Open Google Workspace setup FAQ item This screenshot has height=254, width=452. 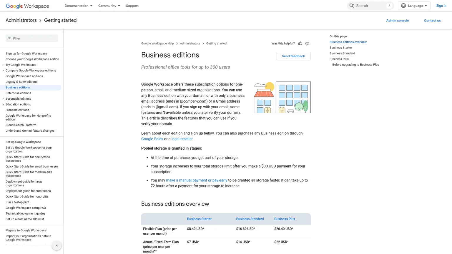click(26, 208)
